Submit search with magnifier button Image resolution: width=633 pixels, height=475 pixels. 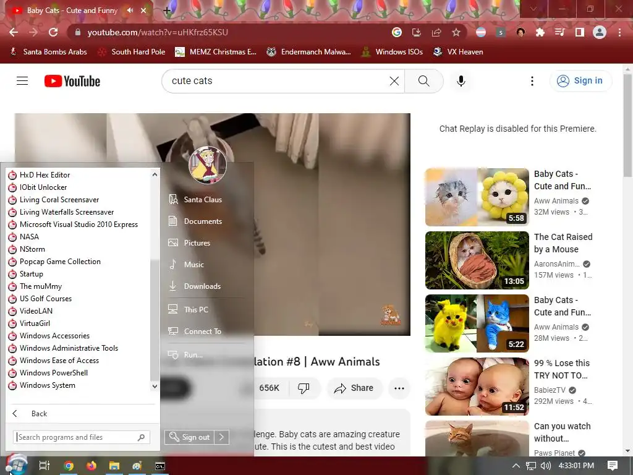point(424,81)
